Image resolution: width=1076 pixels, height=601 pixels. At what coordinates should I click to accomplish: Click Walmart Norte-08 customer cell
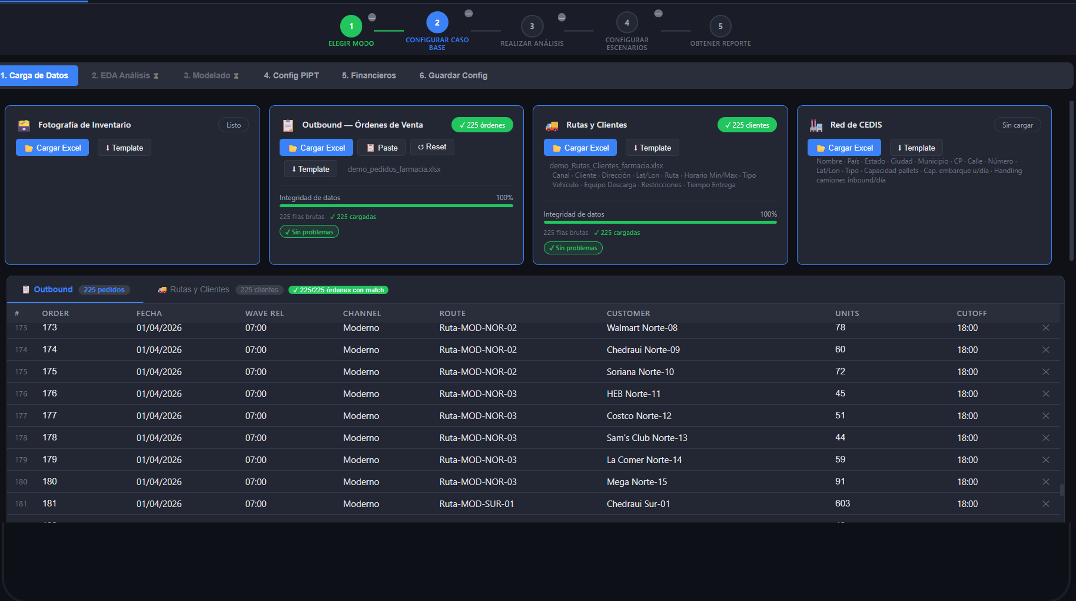[x=642, y=328]
